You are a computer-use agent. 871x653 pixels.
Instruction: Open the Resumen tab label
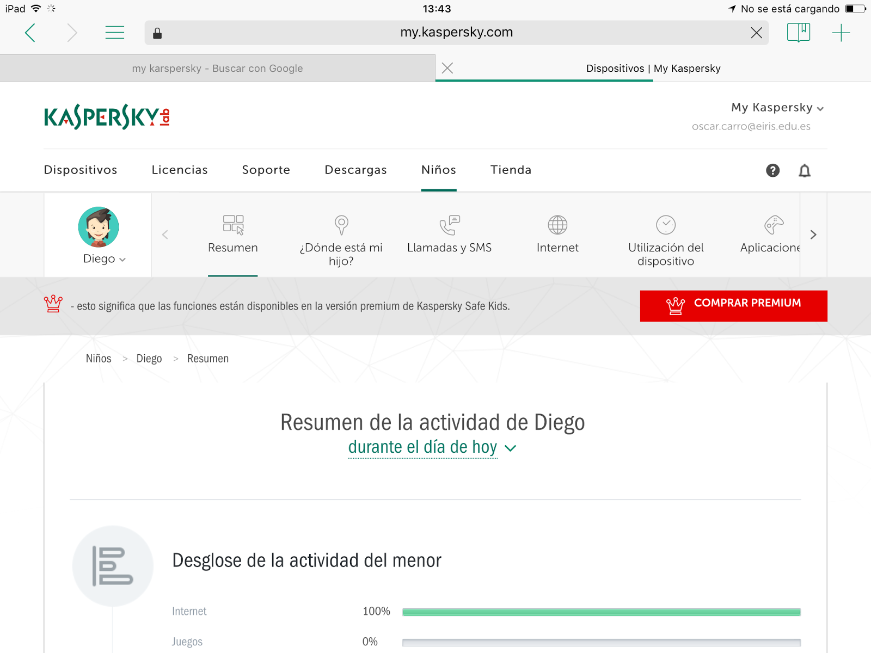pos(233,248)
